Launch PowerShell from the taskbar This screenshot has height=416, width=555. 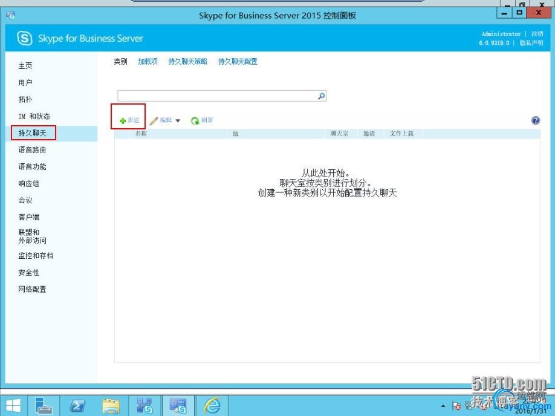tap(77, 406)
